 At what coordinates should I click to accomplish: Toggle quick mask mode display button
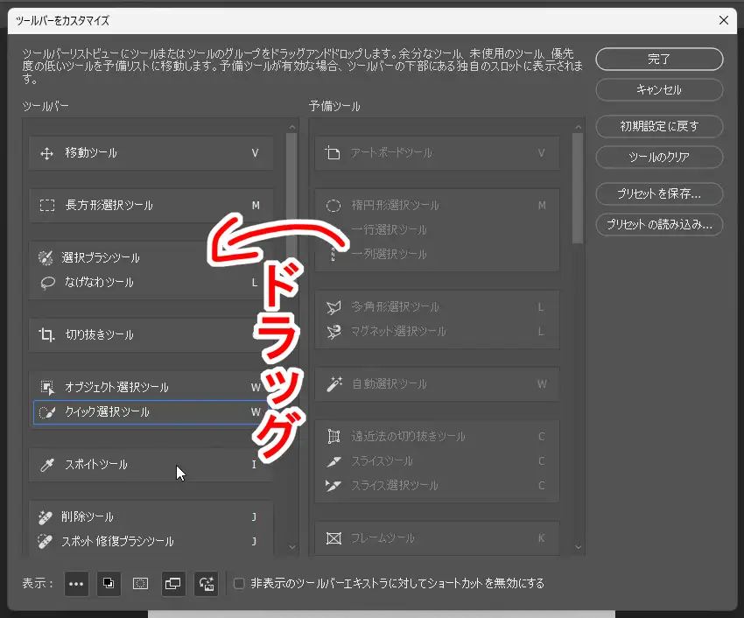[141, 583]
